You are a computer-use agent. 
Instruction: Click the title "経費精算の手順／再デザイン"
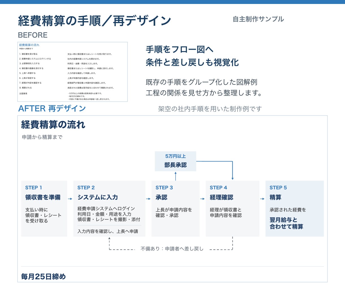94,21
